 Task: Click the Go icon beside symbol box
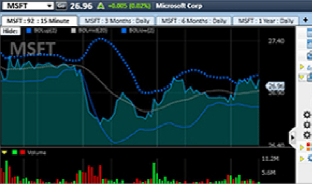[61, 6]
